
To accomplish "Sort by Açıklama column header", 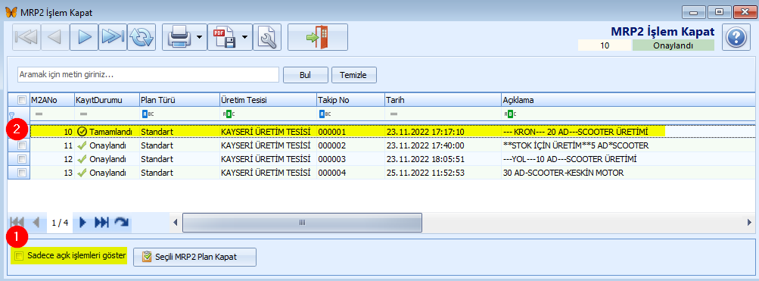I will pyautogui.click(x=628, y=100).
